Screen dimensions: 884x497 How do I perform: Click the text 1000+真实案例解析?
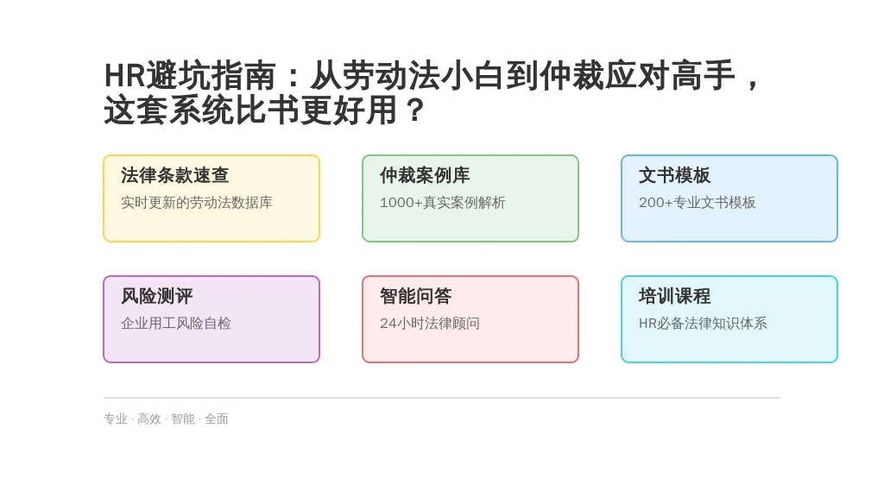click(443, 202)
